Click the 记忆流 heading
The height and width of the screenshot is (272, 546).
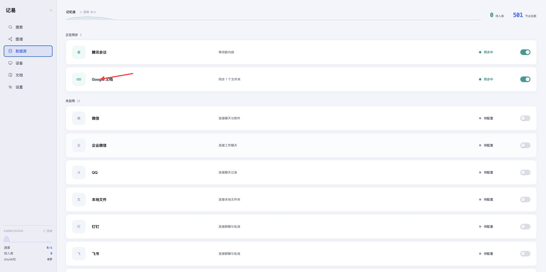click(x=71, y=12)
